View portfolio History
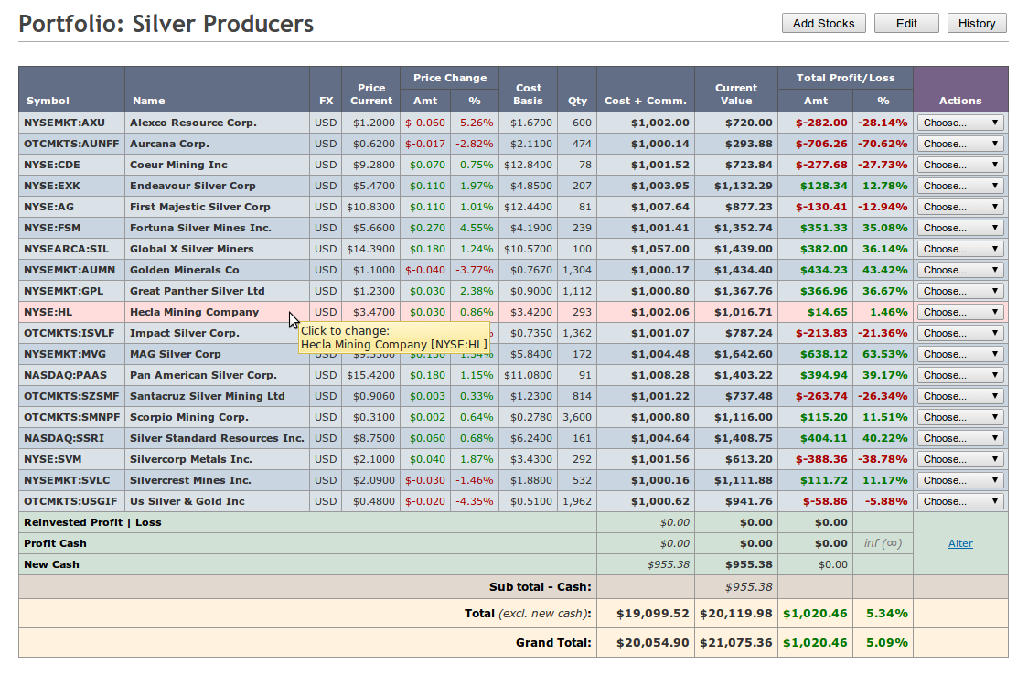 pyautogui.click(x=976, y=23)
